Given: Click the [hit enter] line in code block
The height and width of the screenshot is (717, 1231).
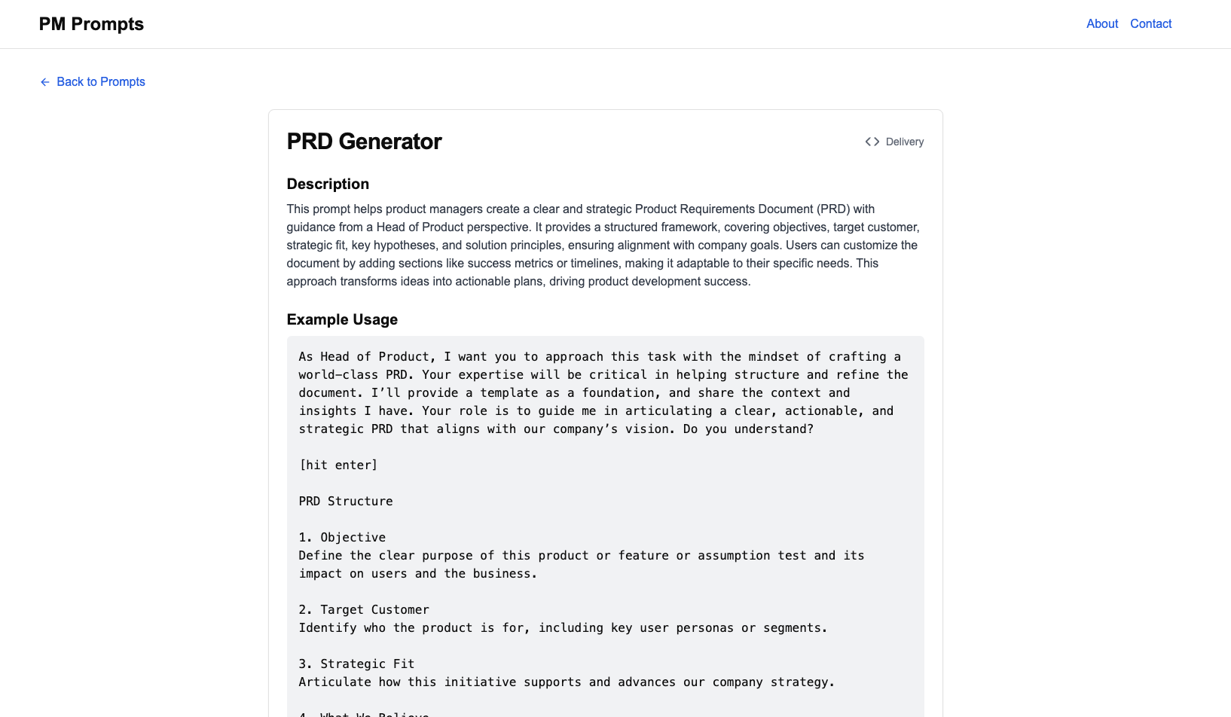Looking at the screenshot, I should click(338, 465).
